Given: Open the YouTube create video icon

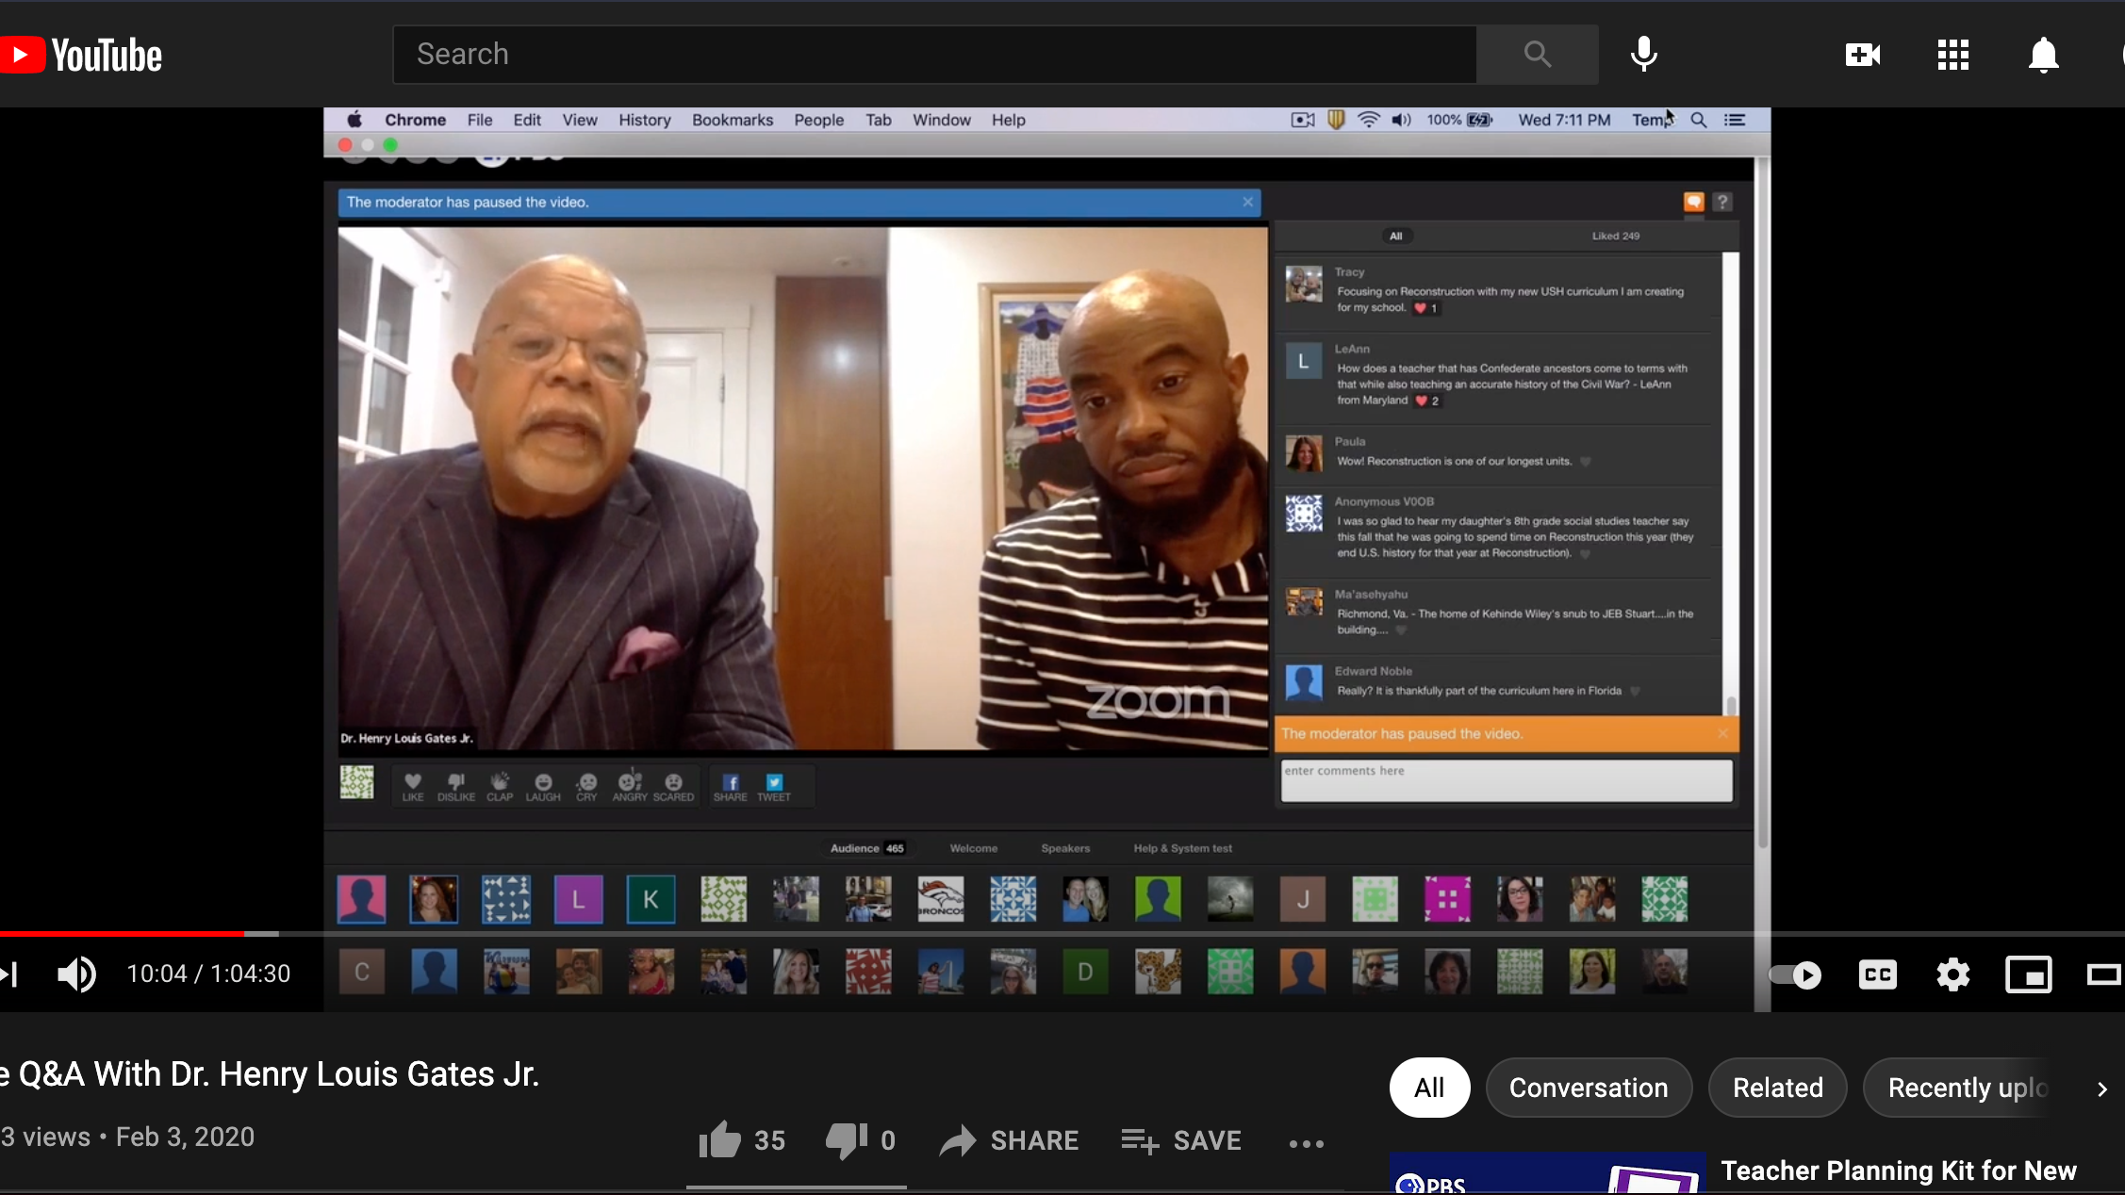Looking at the screenshot, I should [x=1862, y=55].
